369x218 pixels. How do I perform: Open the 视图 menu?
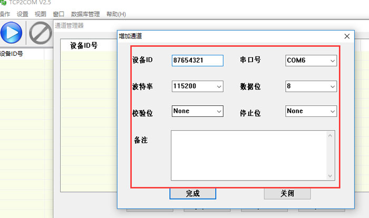pos(41,14)
